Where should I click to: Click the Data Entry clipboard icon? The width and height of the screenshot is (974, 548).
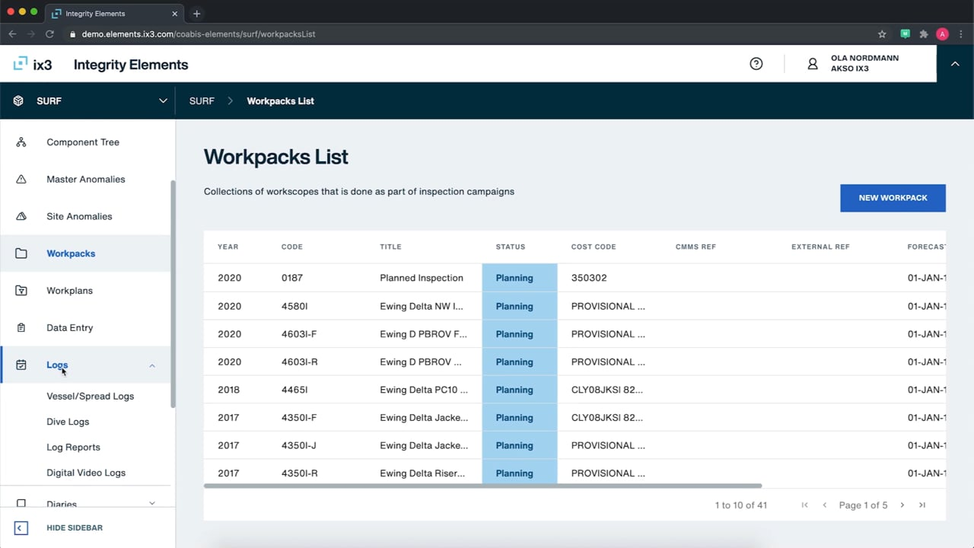click(x=21, y=328)
